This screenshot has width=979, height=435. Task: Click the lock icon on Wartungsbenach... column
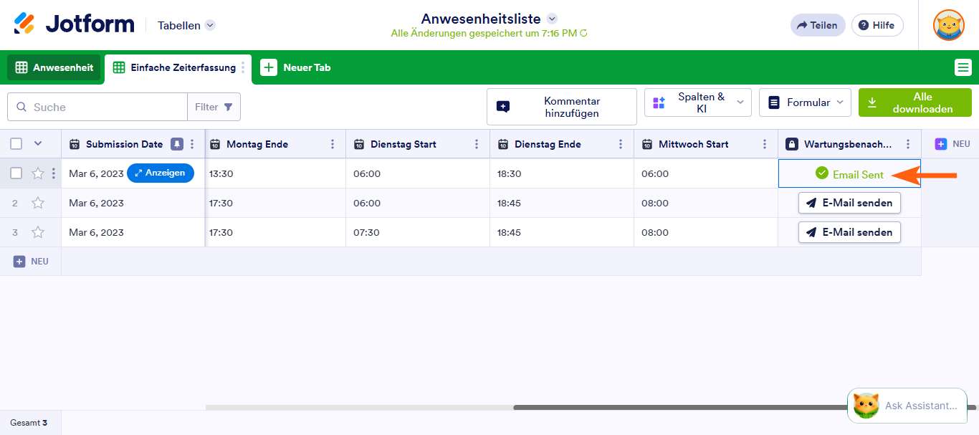[x=791, y=144]
